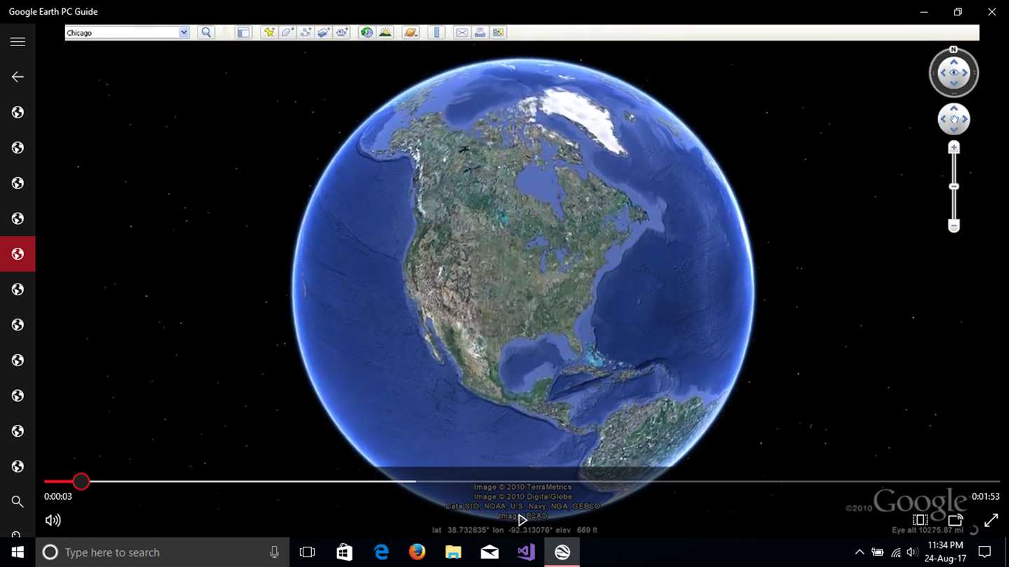This screenshot has height=567, width=1009.
Task: Click the look joystick eye control
Action: pos(954,73)
